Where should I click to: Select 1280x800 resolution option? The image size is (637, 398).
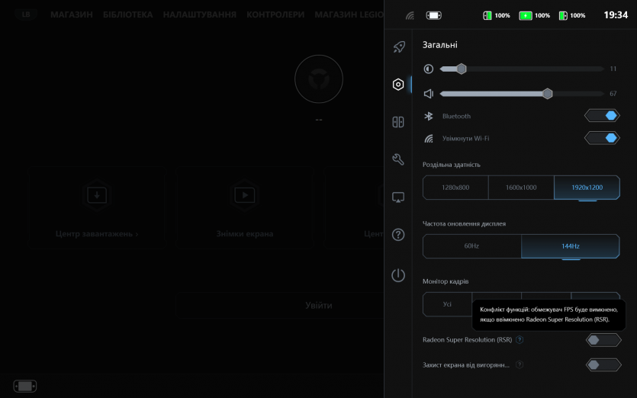[x=455, y=188]
